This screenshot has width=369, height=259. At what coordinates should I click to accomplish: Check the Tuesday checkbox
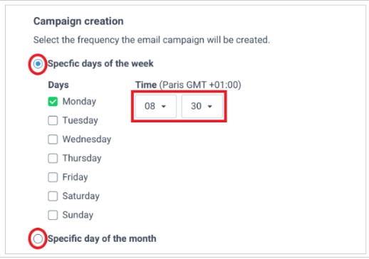[x=53, y=120]
